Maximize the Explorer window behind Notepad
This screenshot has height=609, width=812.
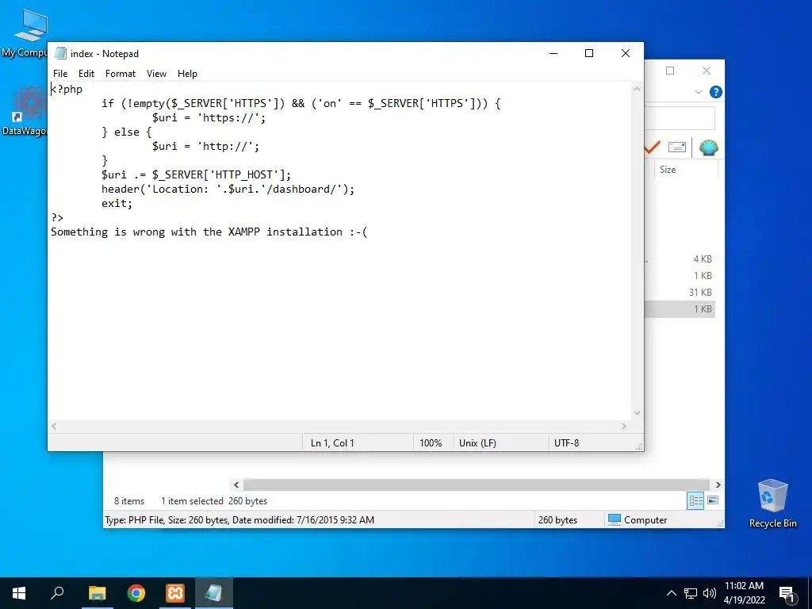(x=670, y=71)
